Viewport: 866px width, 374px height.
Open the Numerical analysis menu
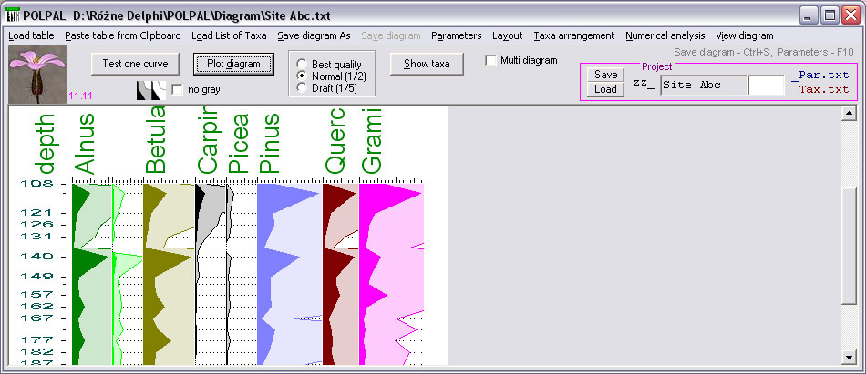pyautogui.click(x=665, y=35)
